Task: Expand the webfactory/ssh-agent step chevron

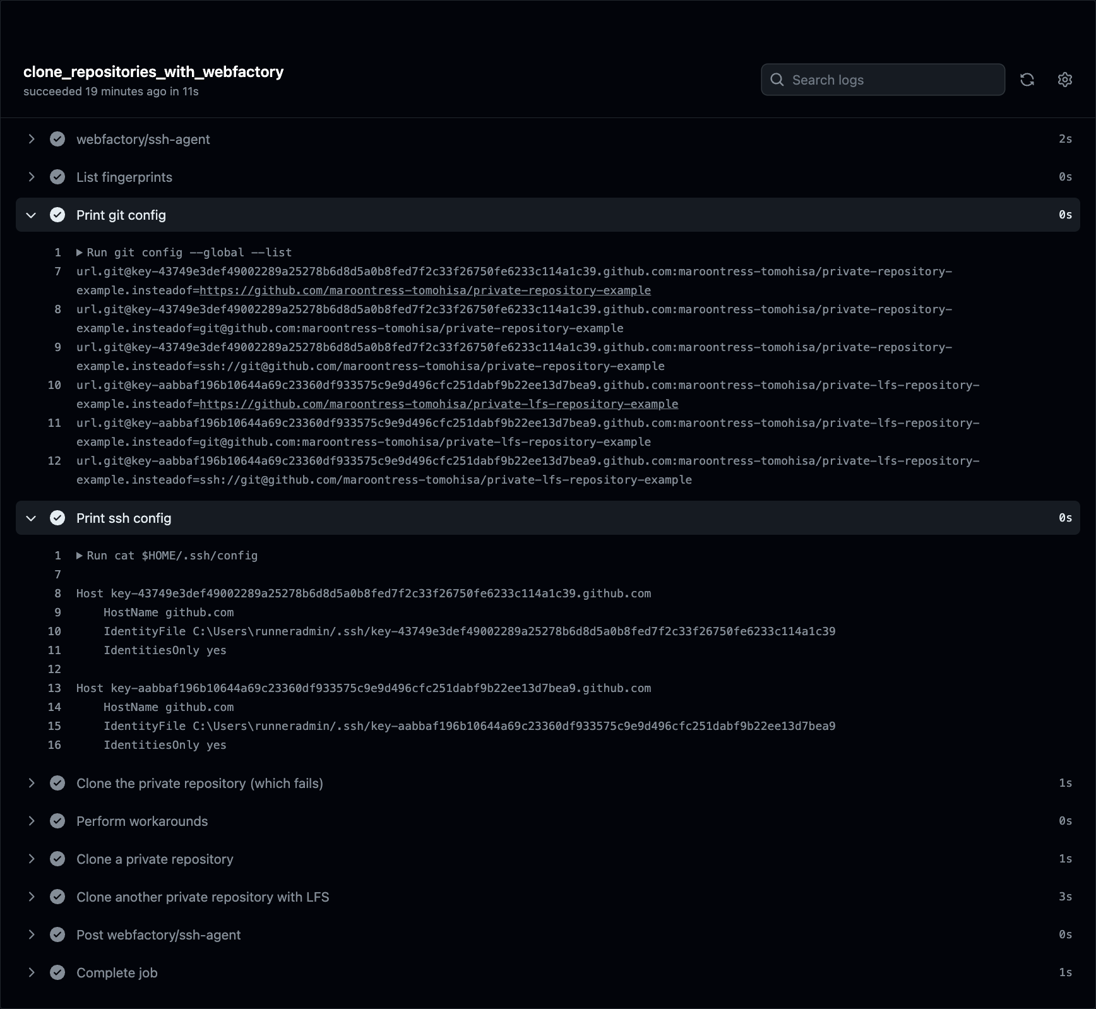Action: click(31, 139)
